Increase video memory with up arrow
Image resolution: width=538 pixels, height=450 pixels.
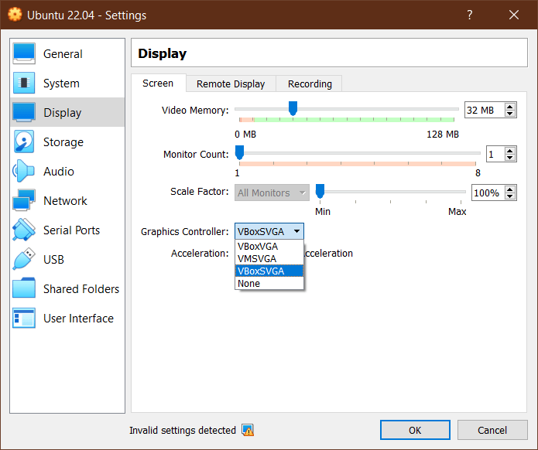510,107
